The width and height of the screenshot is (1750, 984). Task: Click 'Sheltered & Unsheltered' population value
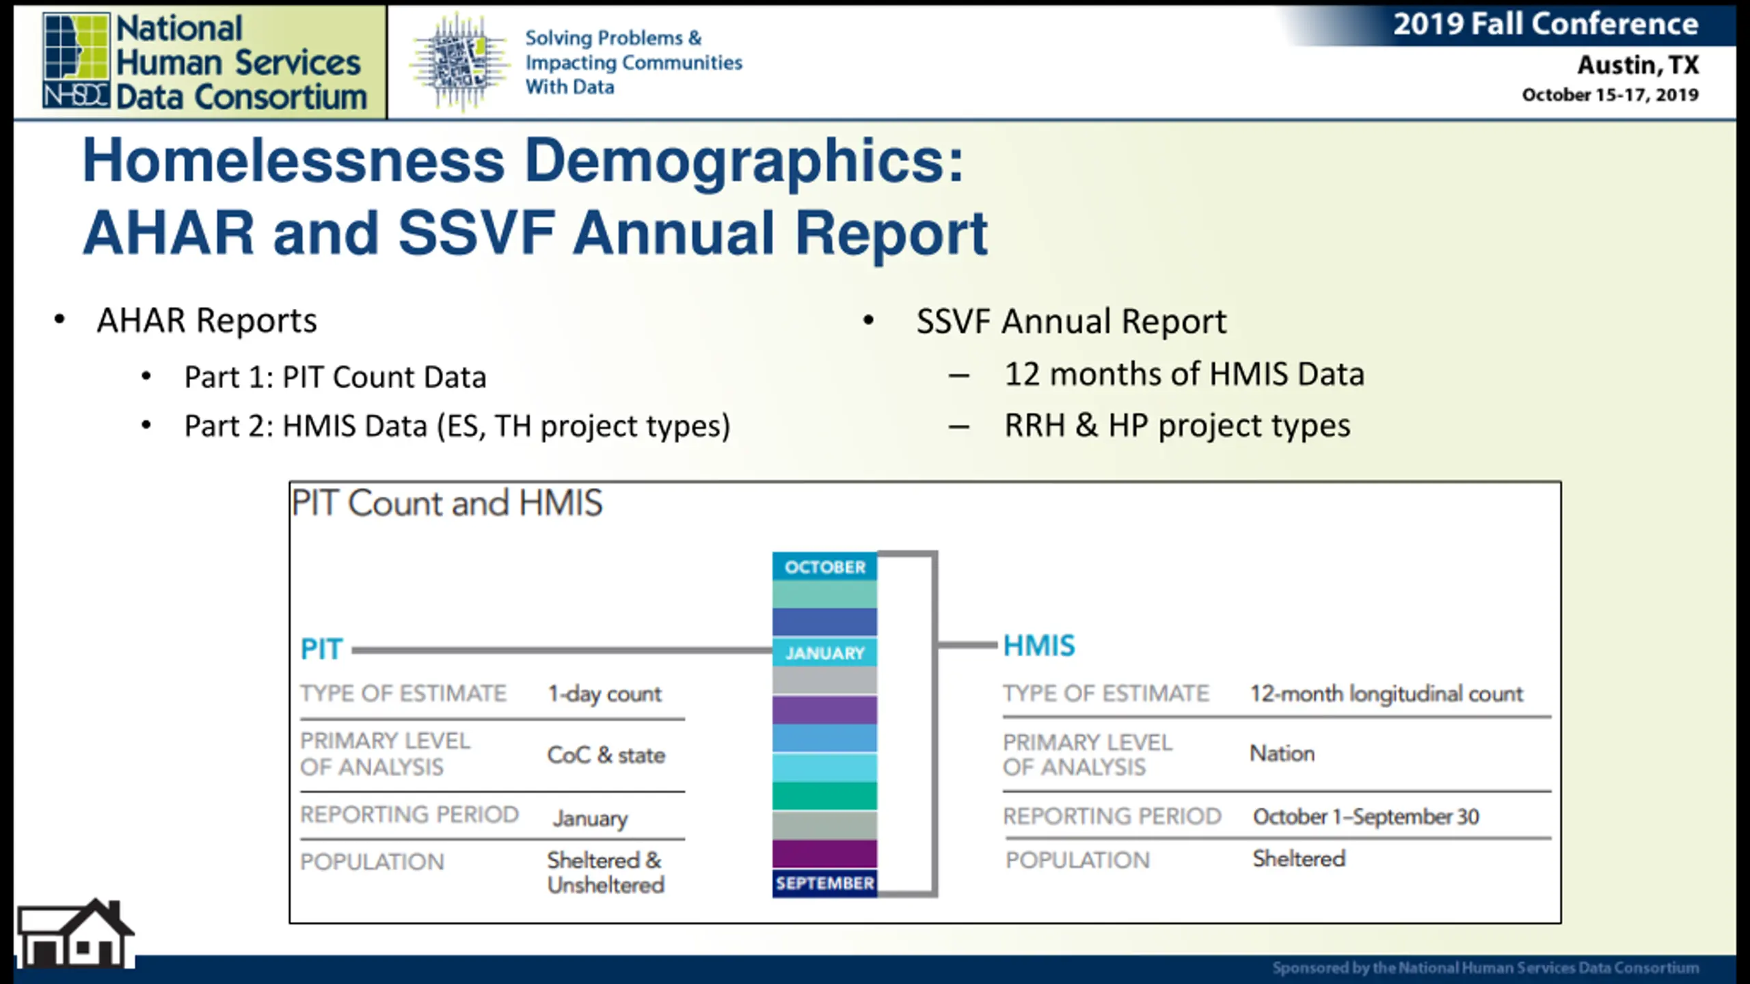point(606,873)
